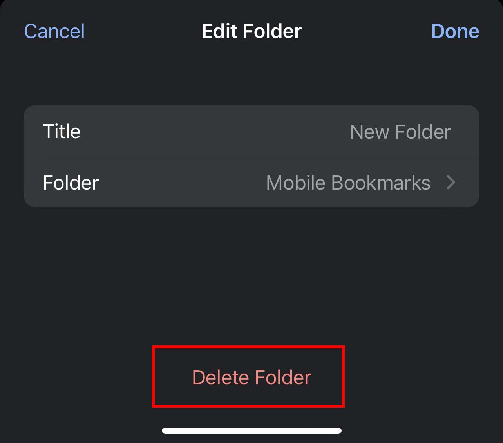Select the Title row in the form
This screenshot has width=503, height=443.
[x=251, y=131]
